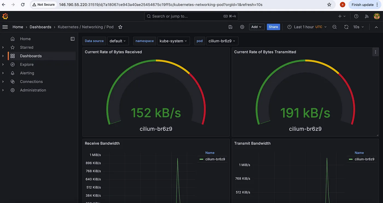Click Finish update in the browser
Image resolution: width=383 pixels, height=203 pixels.
click(365, 5)
